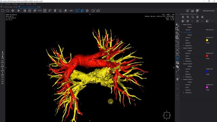Open the Network menu

pos(8,4)
